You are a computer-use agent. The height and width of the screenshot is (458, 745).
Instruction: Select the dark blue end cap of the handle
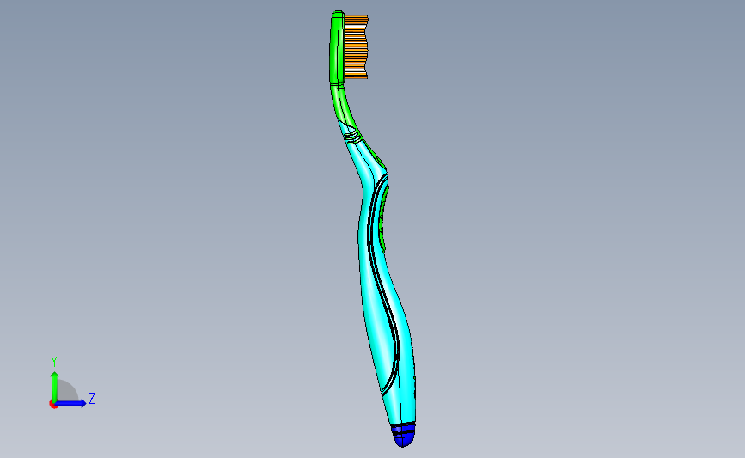pos(403,435)
